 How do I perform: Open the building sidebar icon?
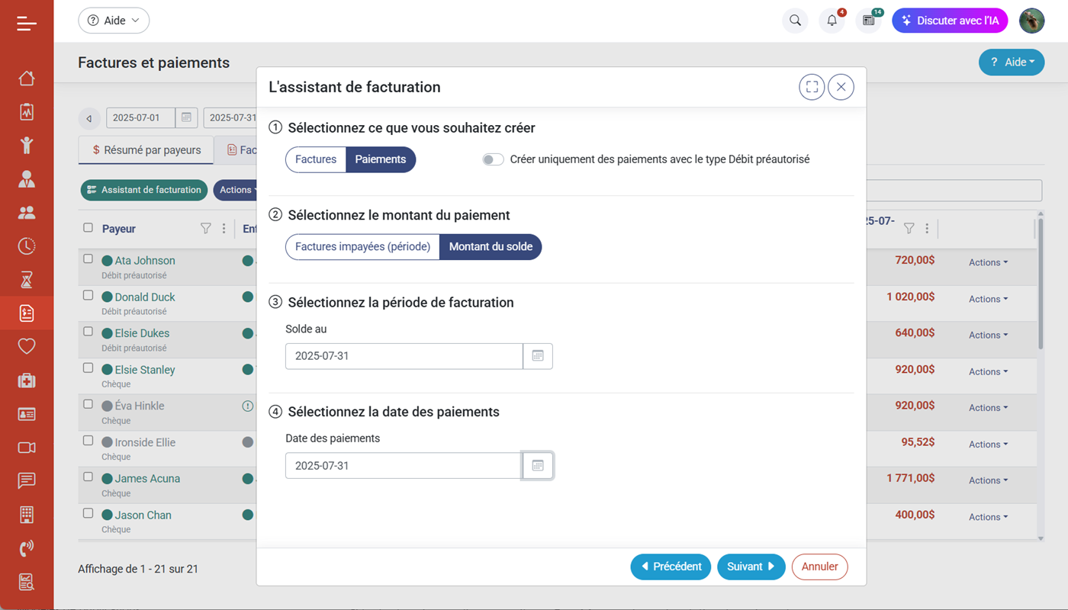pos(27,514)
